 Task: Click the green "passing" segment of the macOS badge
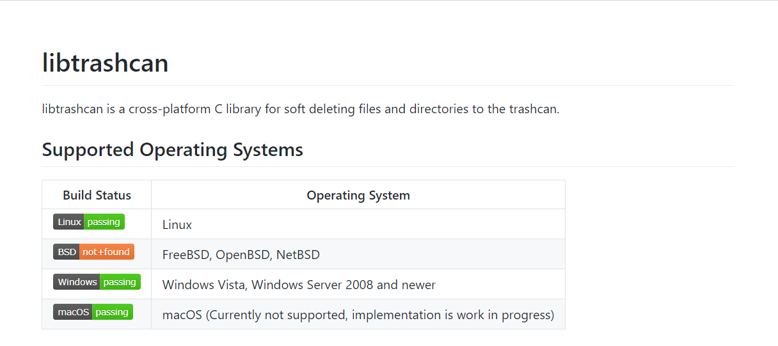[x=113, y=312]
